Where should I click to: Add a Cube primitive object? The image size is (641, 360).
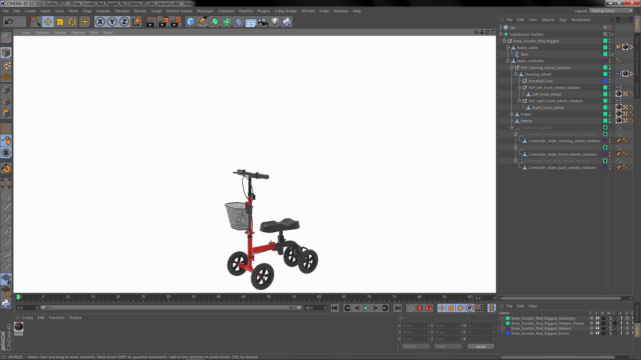click(x=191, y=22)
